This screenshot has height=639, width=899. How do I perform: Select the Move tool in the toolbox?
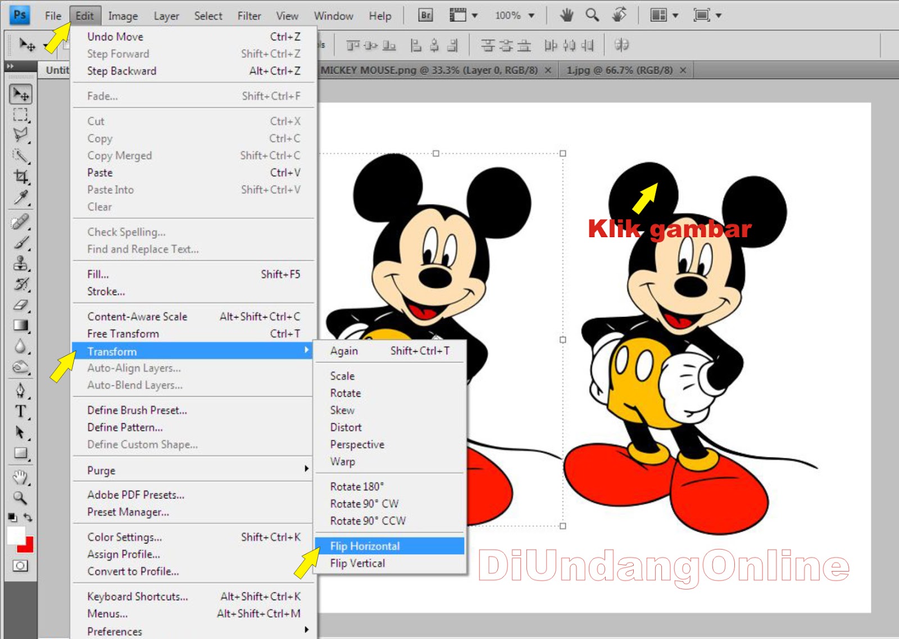point(21,94)
